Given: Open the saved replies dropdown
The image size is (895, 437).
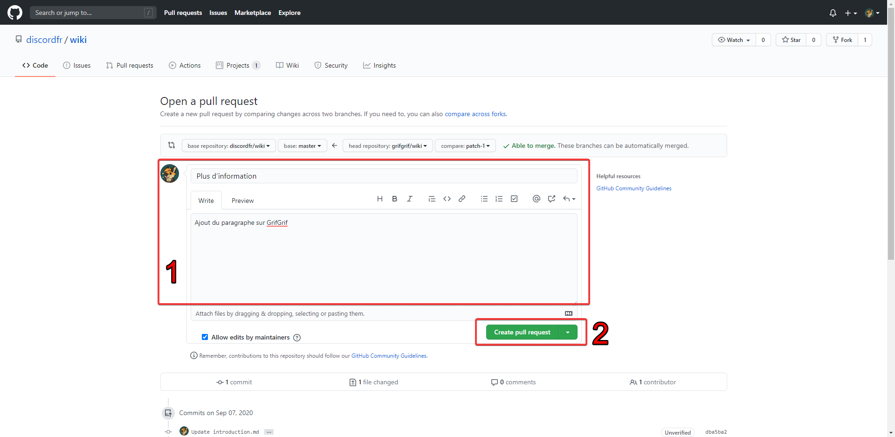Looking at the screenshot, I should click(569, 199).
